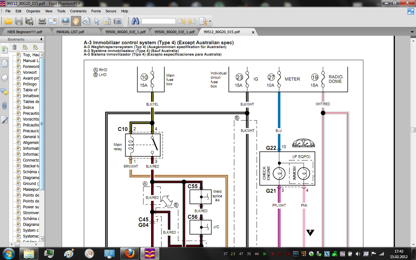Toggle the Bookmarks panel sidebar icon
The height and width of the screenshot is (260, 416).
click(x=5, y=50)
